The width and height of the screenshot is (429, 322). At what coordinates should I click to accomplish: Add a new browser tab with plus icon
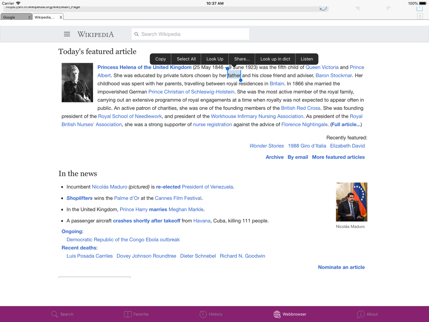[420, 16]
